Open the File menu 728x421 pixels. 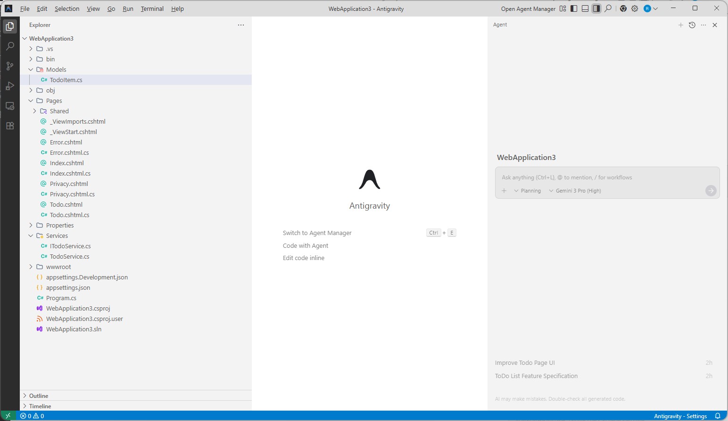[25, 8]
